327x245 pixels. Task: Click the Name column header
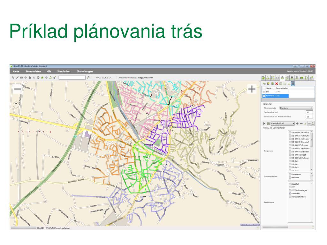click(269, 88)
